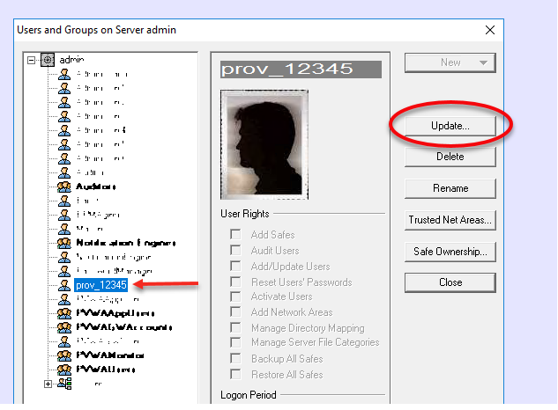Close the Users and Groups dialog
This screenshot has height=410, width=558.
pos(490,30)
